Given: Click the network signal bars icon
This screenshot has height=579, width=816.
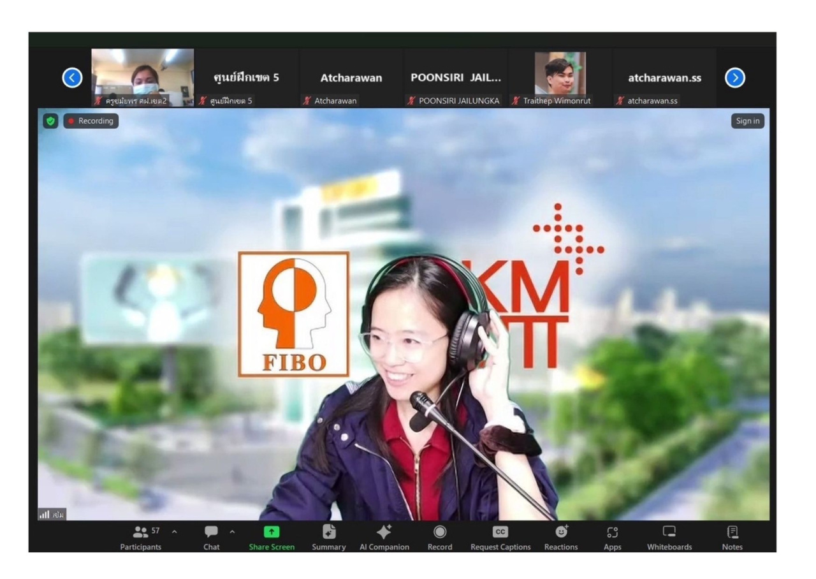Looking at the screenshot, I should tap(45, 514).
